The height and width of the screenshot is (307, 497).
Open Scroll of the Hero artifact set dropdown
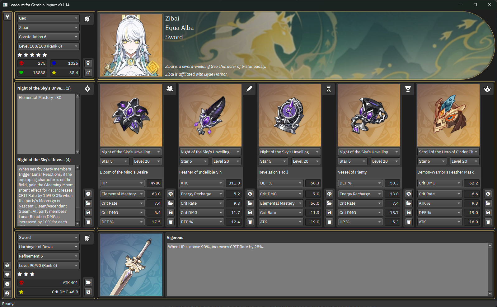click(448, 152)
